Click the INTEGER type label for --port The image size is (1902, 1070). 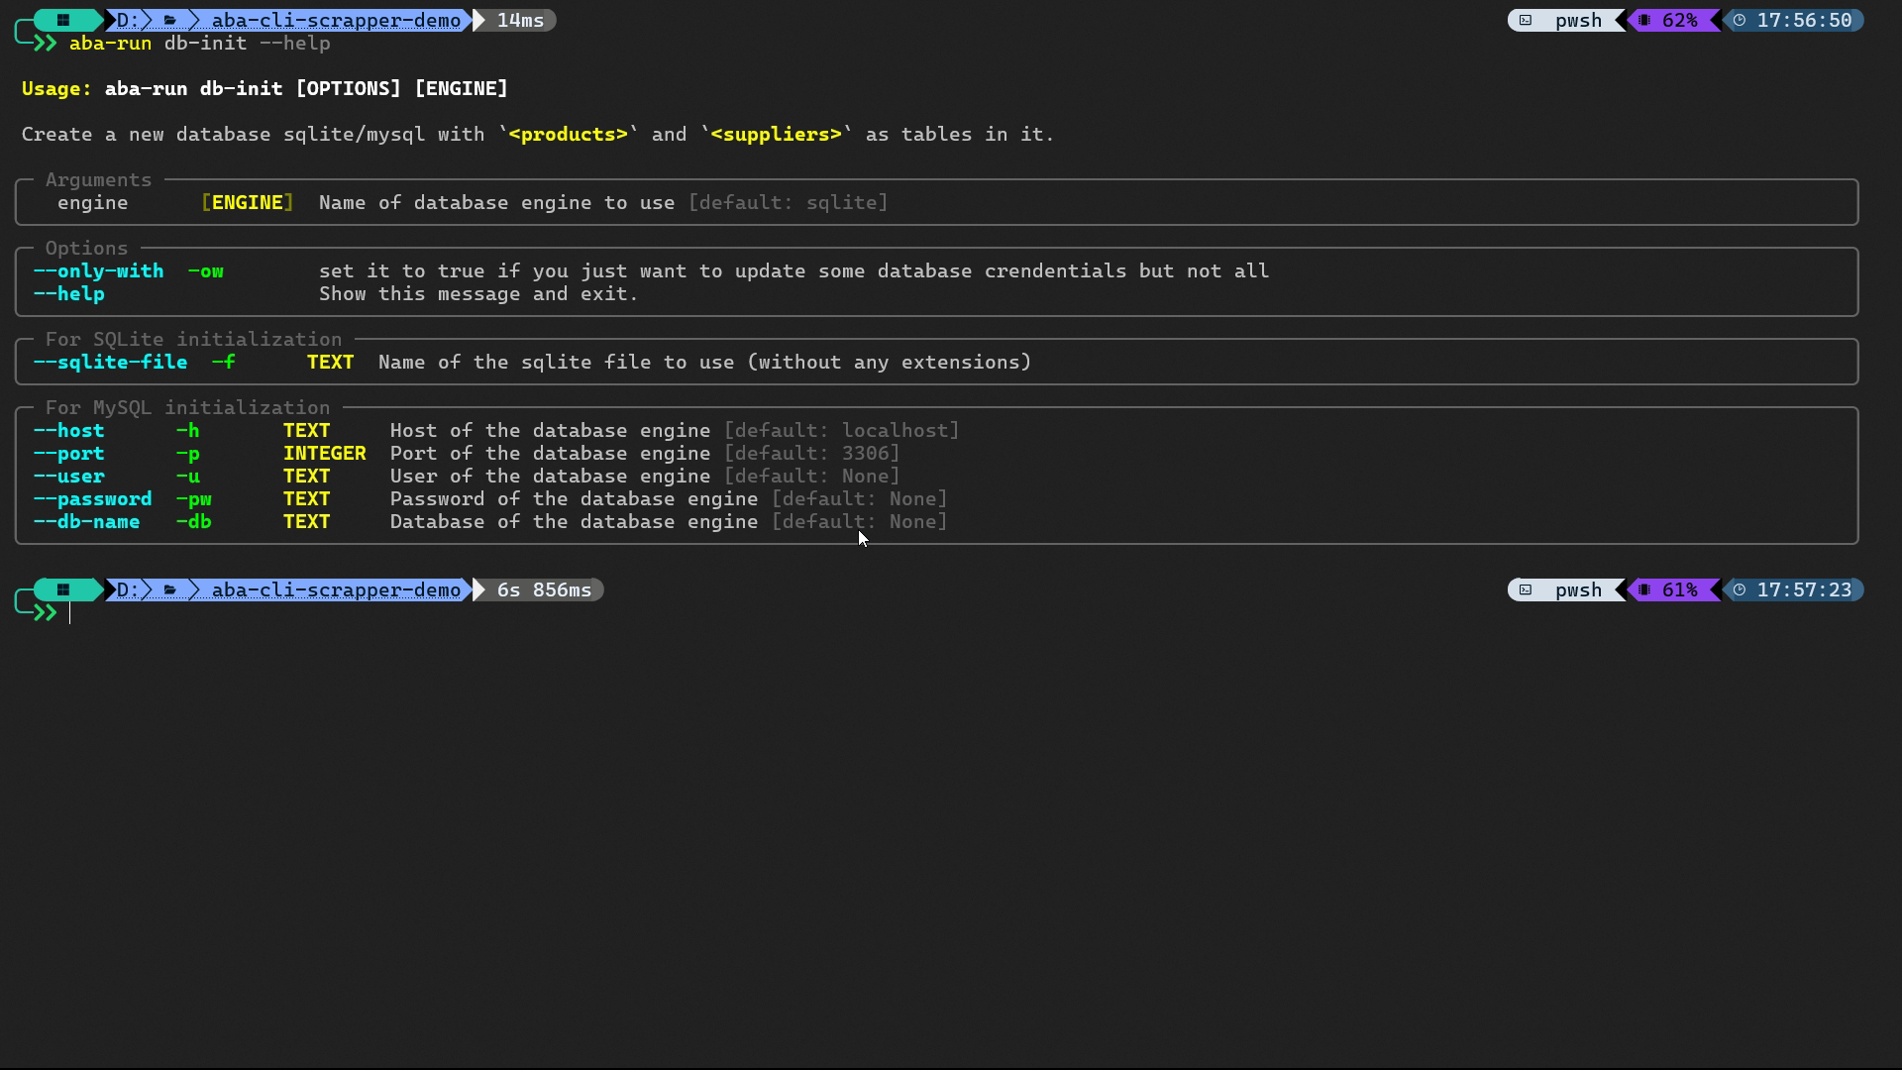pyautogui.click(x=324, y=453)
